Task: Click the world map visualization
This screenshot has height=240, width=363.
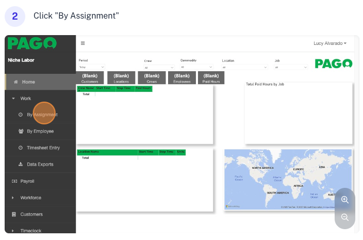Action: click(288, 179)
